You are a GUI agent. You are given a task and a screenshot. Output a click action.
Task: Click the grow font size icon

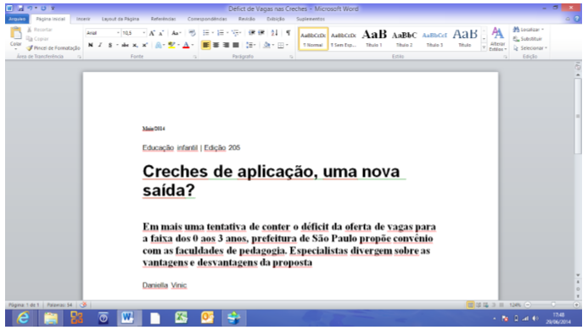(x=152, y=33)
